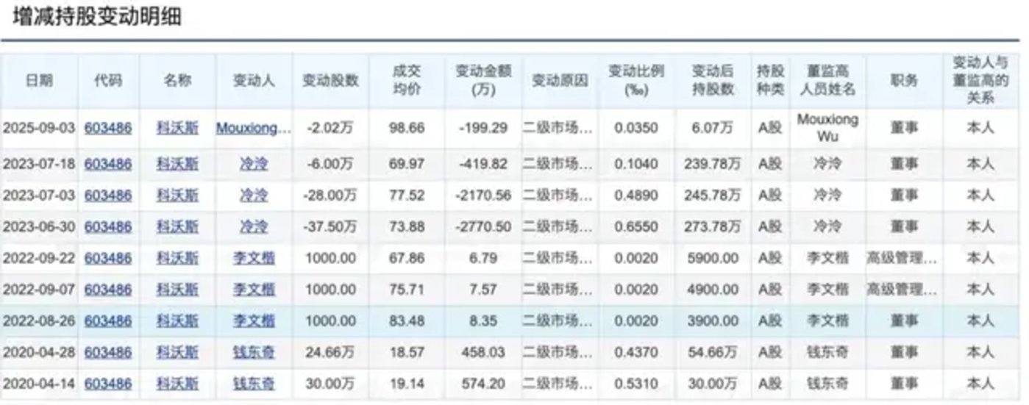Open the Mouxiong... link in 变动人 column
This screenshot has height=405, width=1029.
pyautogui.click(x=253, y=128)
